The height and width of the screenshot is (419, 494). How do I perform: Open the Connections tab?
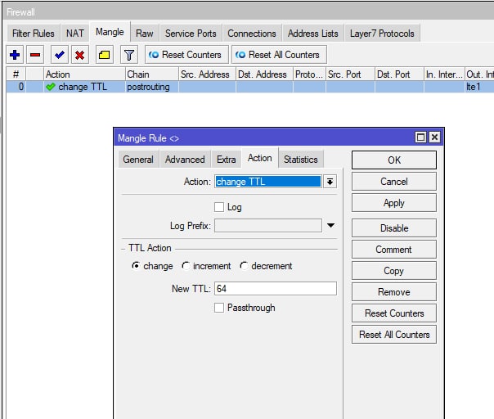pyautogui.click(x=252, y=33)
